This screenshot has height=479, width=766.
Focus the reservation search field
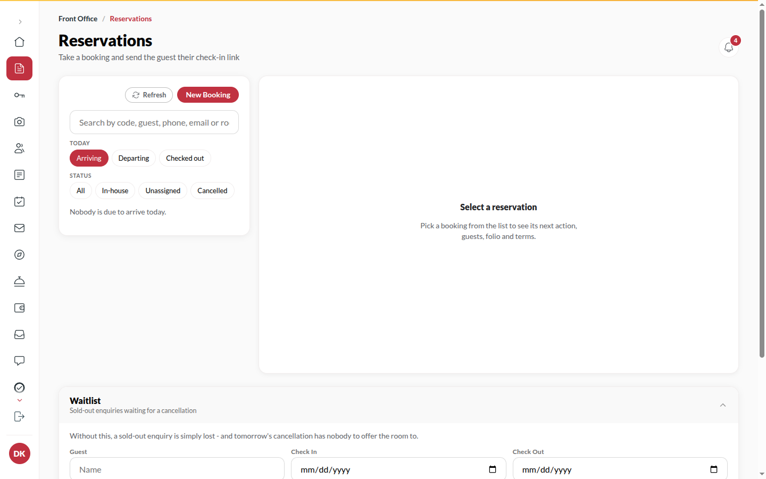point(154,122)
